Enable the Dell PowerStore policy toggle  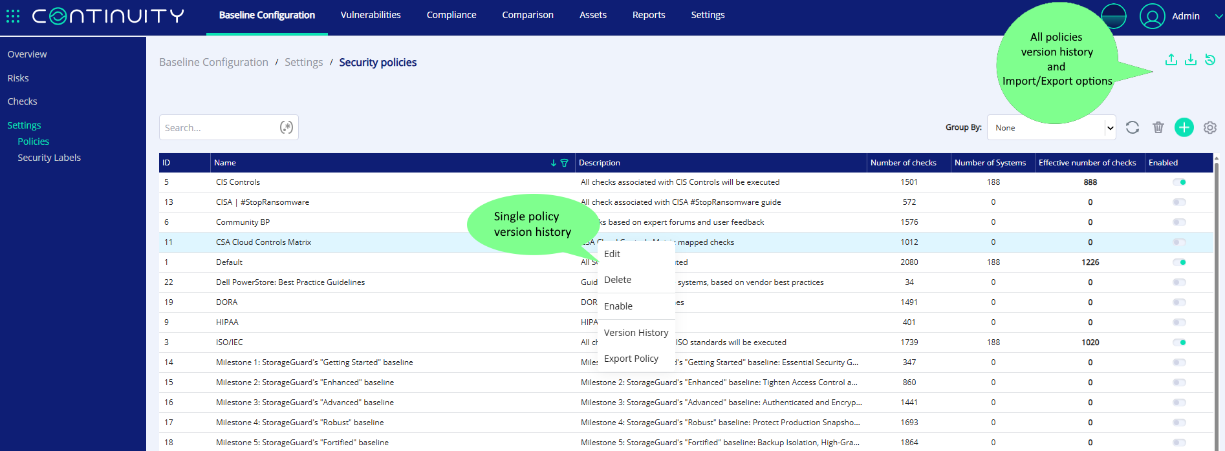pyautogui.click(x=1179, y=282)
